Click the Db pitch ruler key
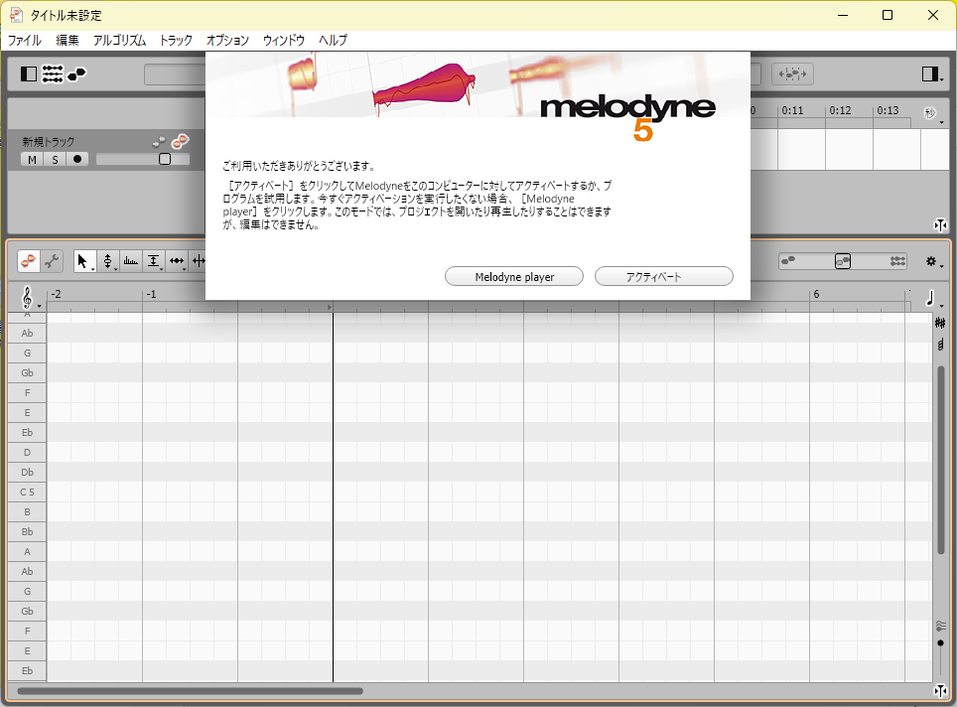The image size is (957, 707). tap(27, 472)
